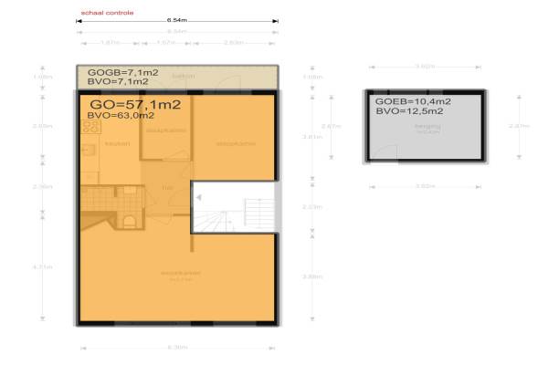Select the GO=57,1m2 area label

tap(134, 105)
